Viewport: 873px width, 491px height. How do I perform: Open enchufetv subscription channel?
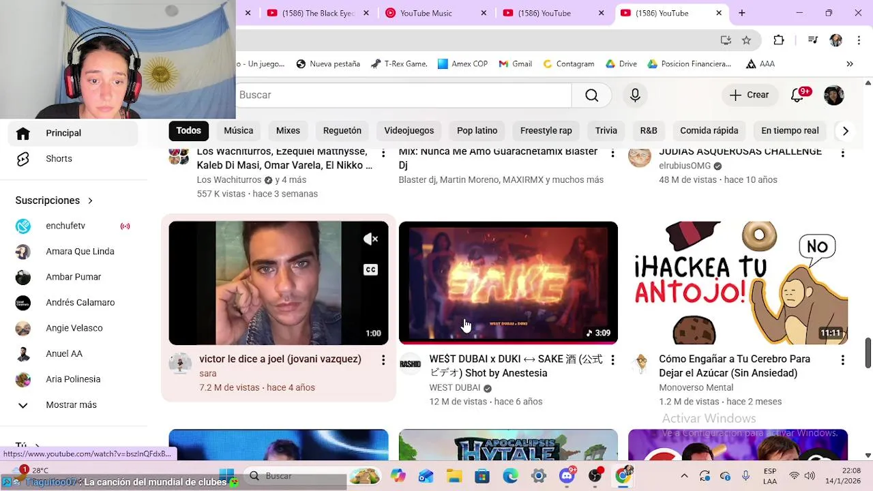73,226
